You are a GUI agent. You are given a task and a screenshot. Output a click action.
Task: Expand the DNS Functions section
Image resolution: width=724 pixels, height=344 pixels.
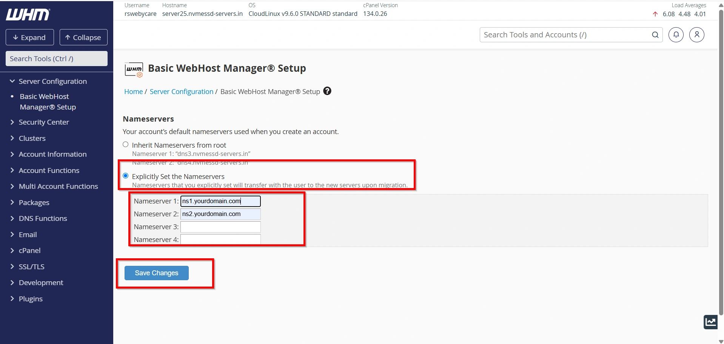tap(39, 218)
